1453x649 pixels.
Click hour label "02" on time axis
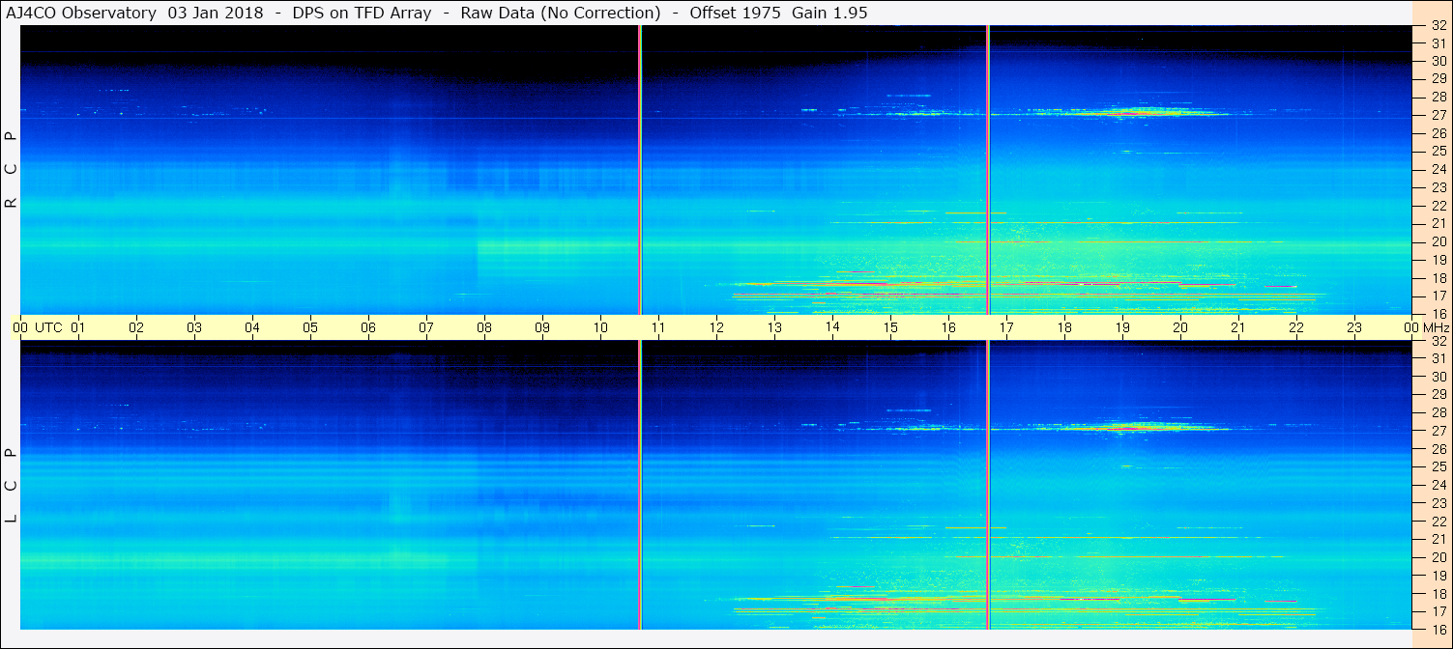(x=136, y=327)
